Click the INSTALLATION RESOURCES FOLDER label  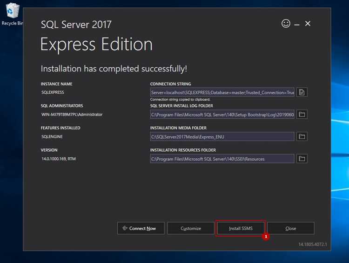[183, 150]
